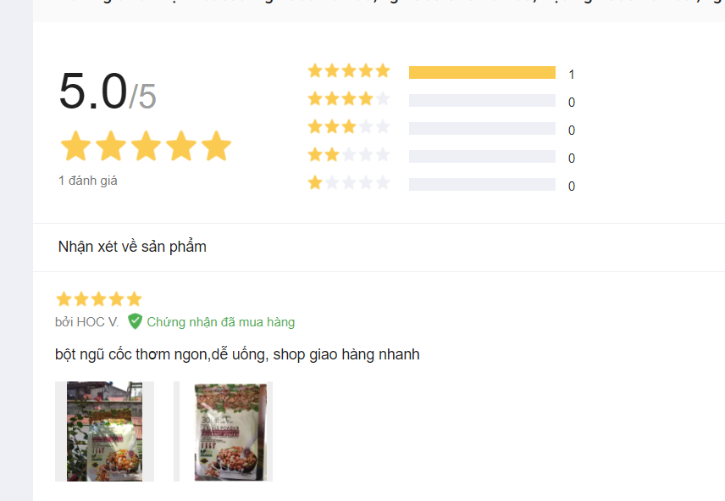Click reviewer name 'bởi HOC V.'
The width and height of the screenshot is (725, 501).
[x=86, y=322]
